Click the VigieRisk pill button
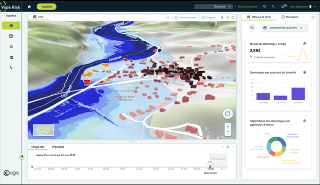320x185 pixels. [46, 7]
